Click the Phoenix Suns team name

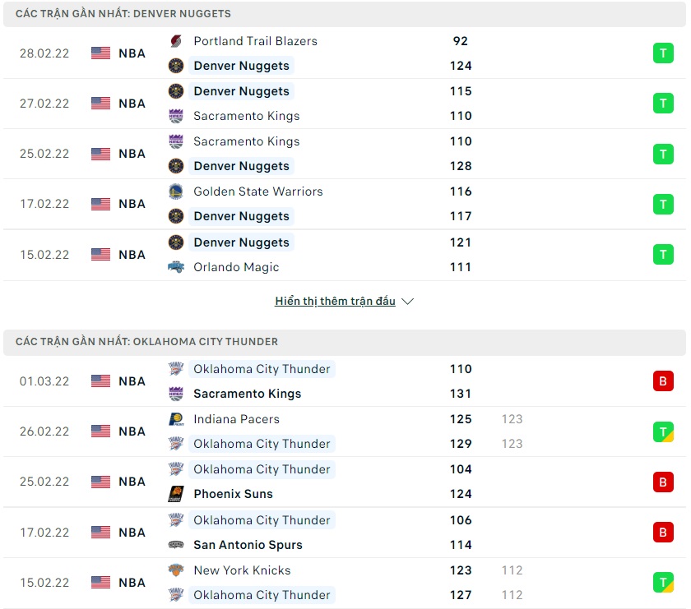click(233, 494)
